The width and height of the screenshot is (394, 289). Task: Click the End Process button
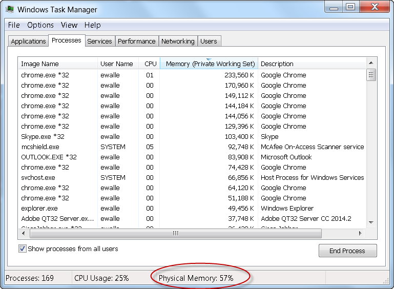[x=348, y=251]
